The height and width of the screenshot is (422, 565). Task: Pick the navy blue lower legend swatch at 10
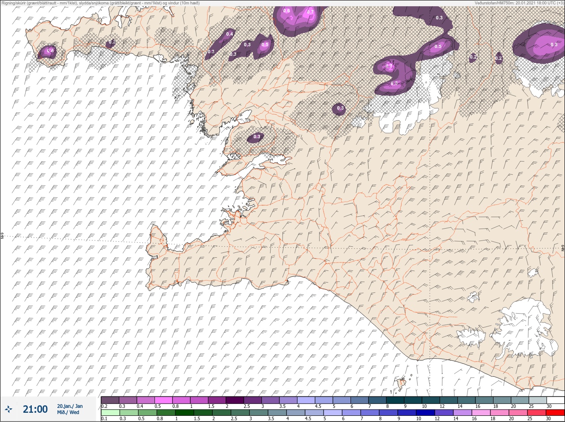[x=426, y=413]
